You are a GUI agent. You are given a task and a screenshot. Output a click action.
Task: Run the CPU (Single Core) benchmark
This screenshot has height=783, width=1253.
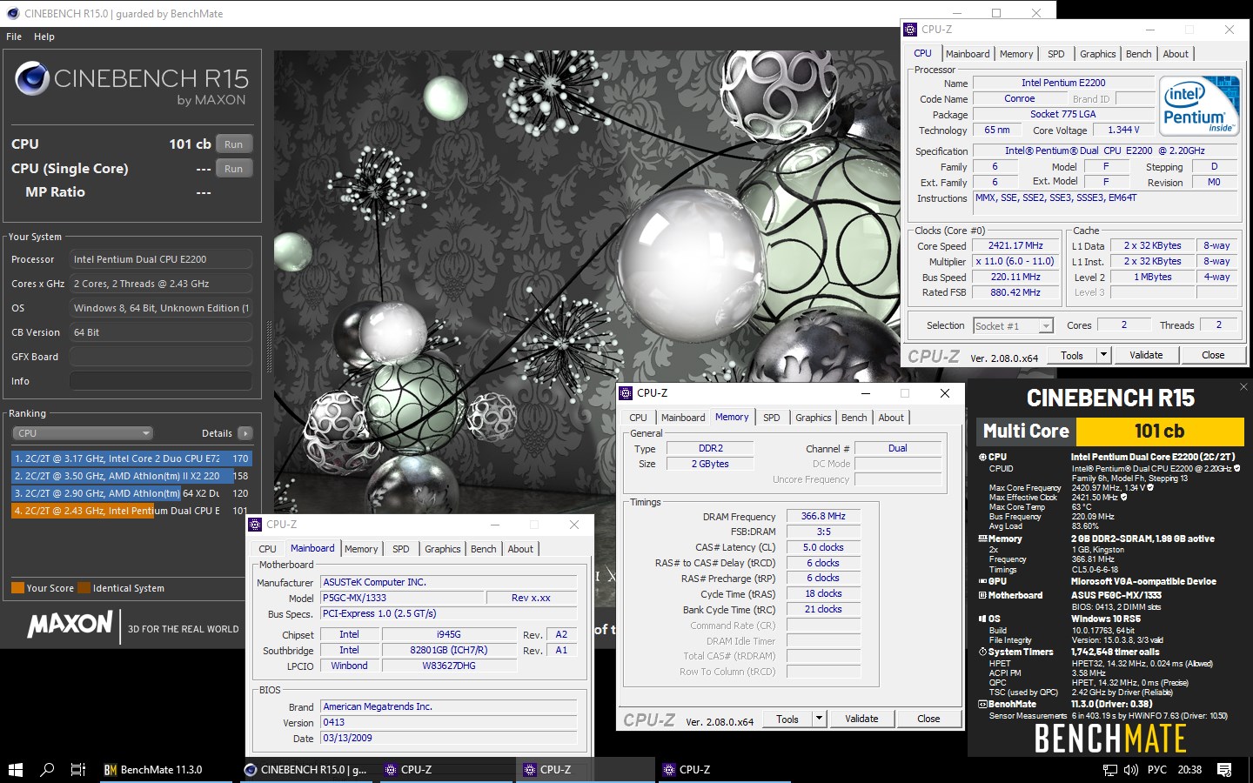(233, 169)
